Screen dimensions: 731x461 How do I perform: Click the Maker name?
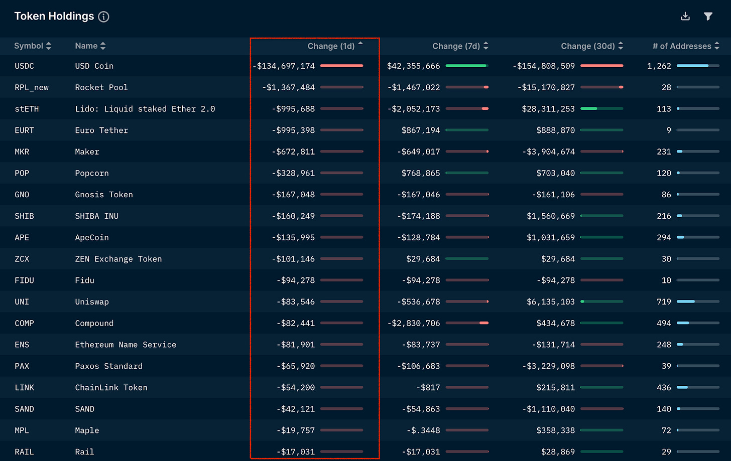coord(87,152)
